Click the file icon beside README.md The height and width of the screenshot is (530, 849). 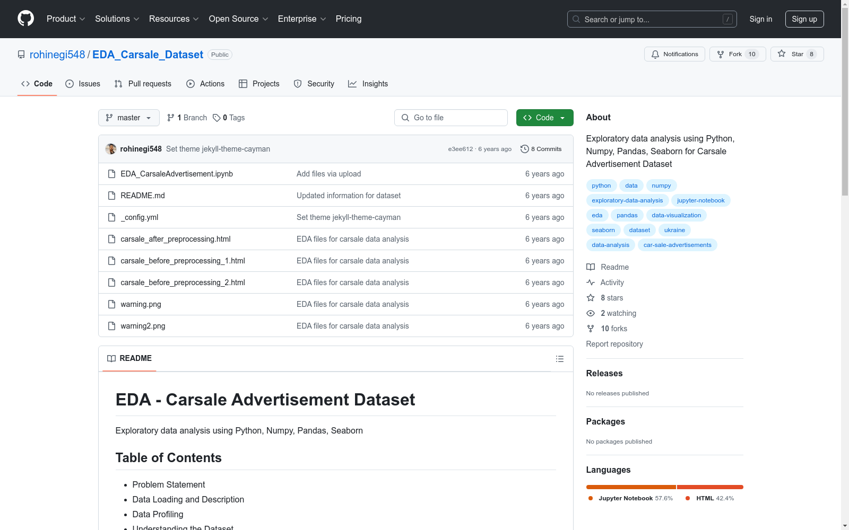tap(111, 196)
